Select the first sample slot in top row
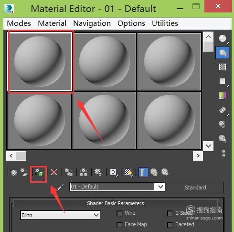Screen dimensions: 234x232 (x=40, y=62)
